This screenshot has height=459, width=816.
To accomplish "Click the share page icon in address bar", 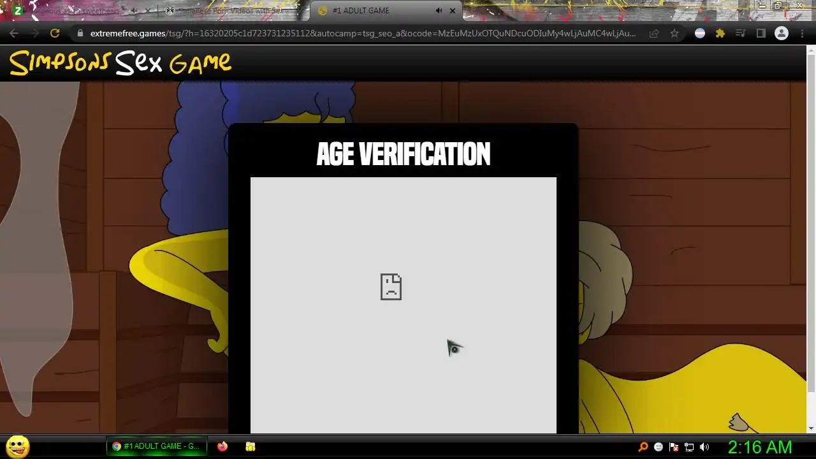I will pos(654,34).
